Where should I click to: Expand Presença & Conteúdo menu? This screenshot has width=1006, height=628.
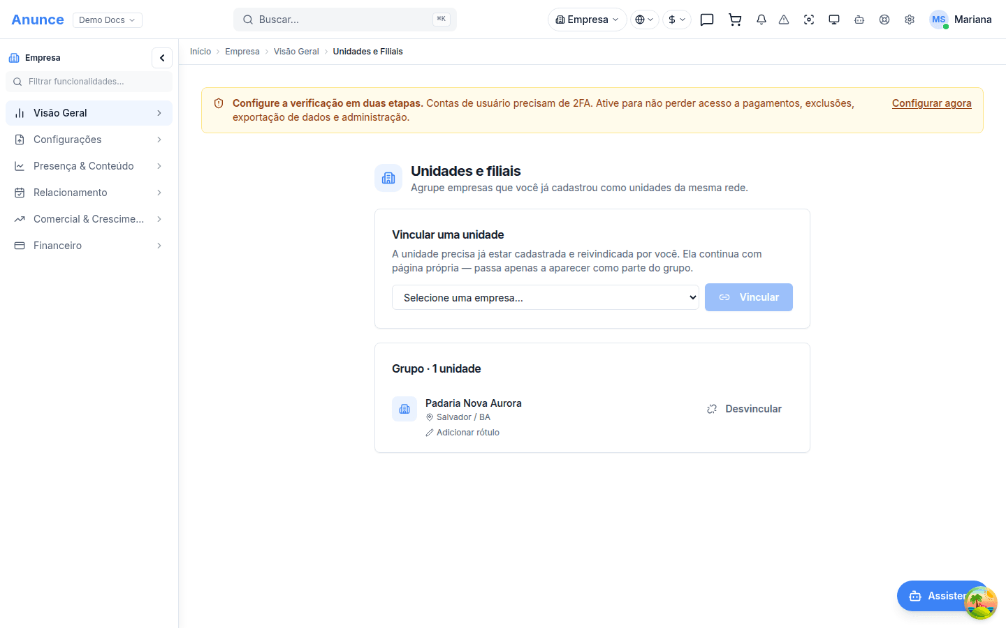(x=89, y=166)
